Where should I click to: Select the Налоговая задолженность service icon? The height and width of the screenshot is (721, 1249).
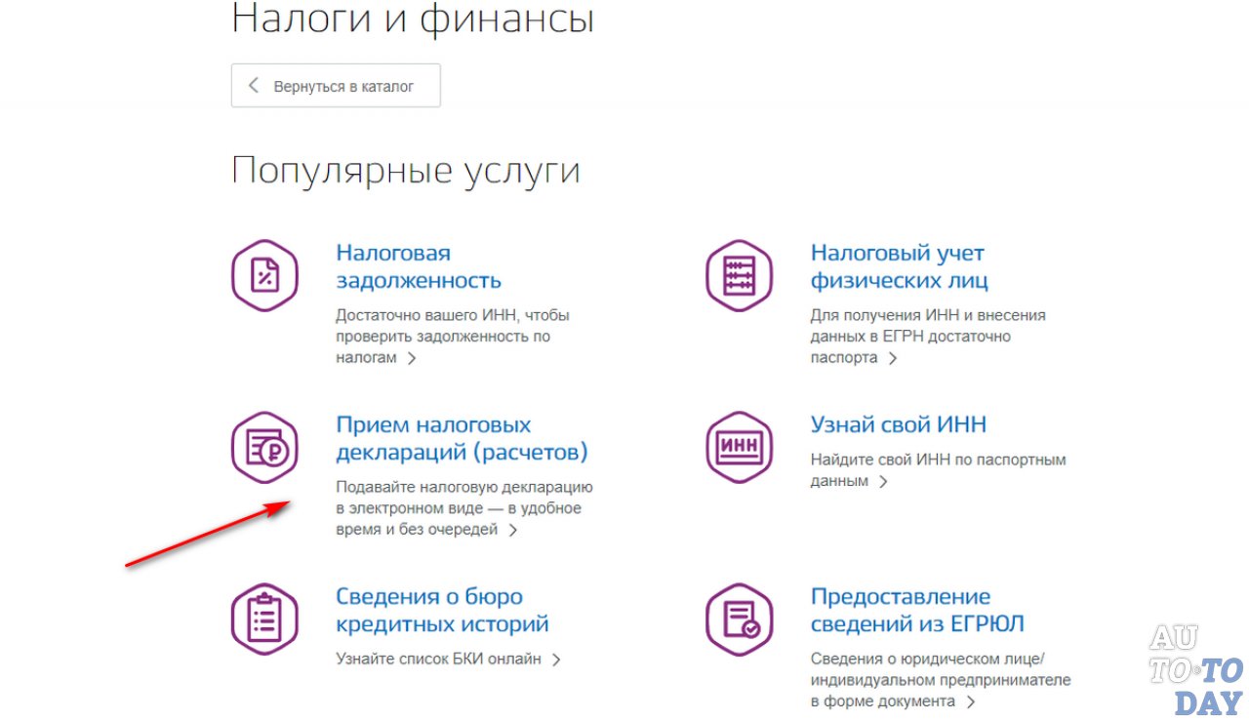coord(264,275)
